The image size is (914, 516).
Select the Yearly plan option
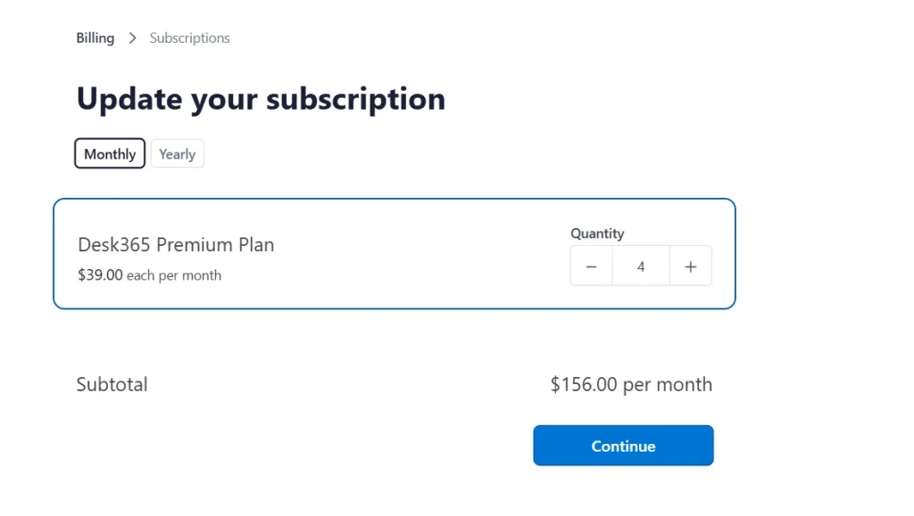[177, 153]
